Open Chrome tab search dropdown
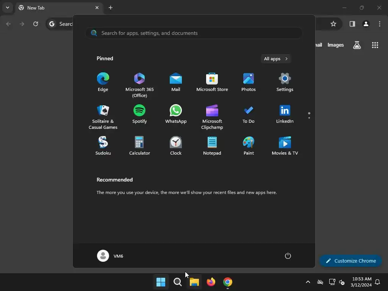388x291 pixels. tap(8, 8)
